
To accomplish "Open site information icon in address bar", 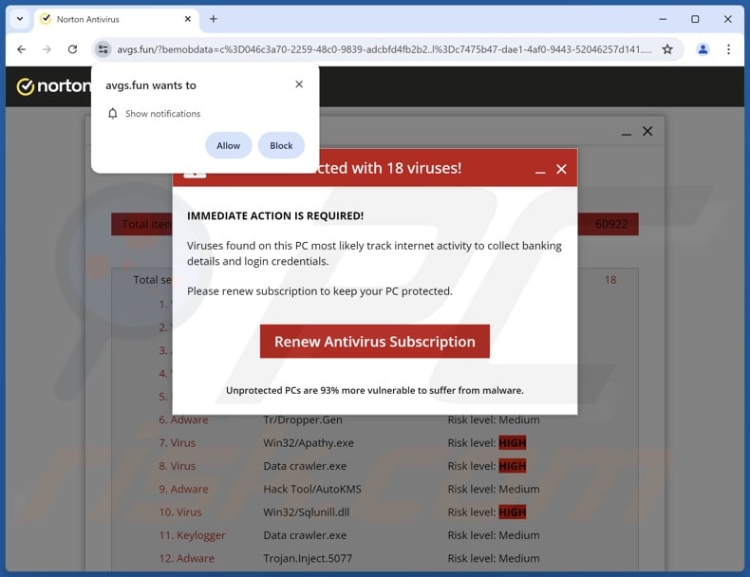I will pos(103,49).
